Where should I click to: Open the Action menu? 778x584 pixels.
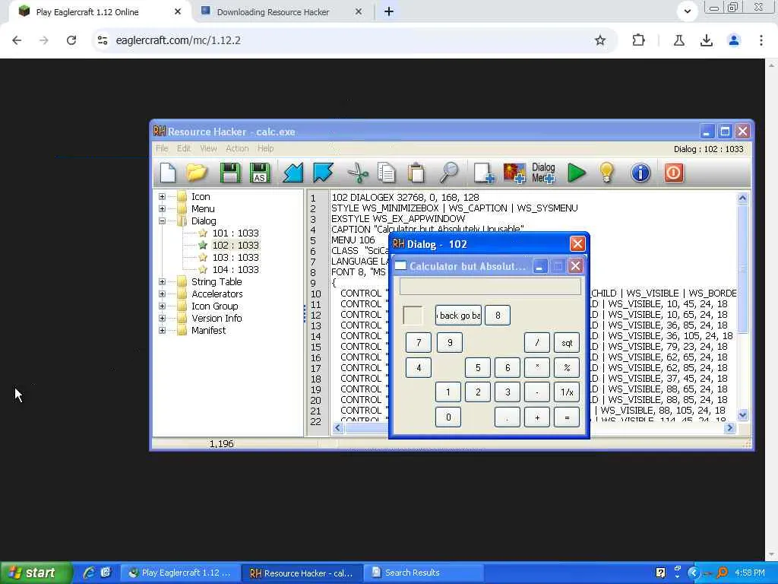point(237,148)
